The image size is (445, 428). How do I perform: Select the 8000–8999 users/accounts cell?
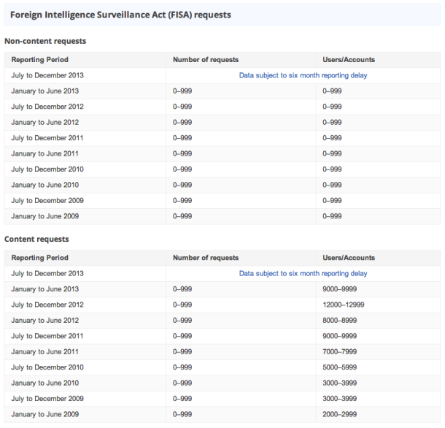pyautogui.click(x=340, y=320)
